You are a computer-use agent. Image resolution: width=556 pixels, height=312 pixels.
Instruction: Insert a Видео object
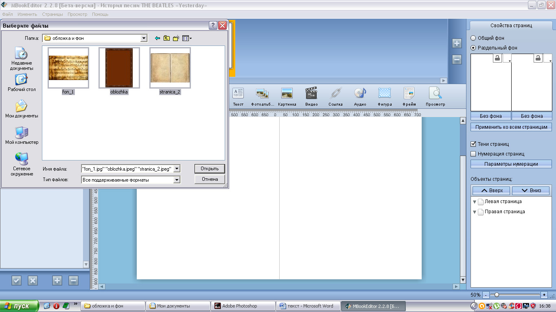coord(311,94)
